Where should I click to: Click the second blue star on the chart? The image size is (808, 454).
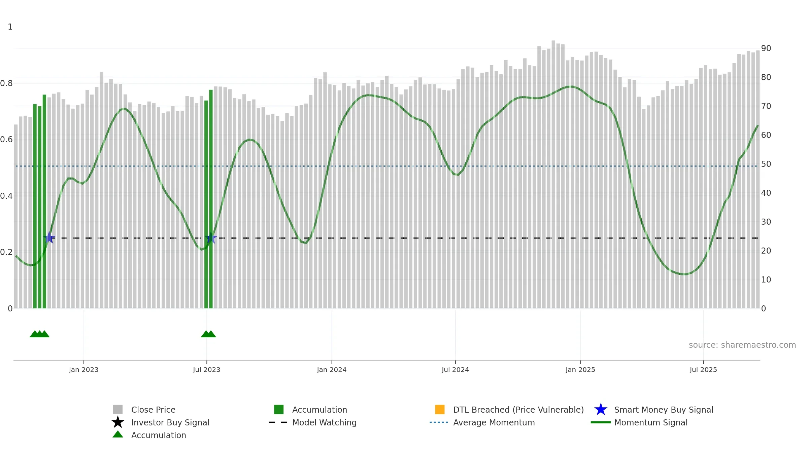pyautogui.click(x=211, y=238)
